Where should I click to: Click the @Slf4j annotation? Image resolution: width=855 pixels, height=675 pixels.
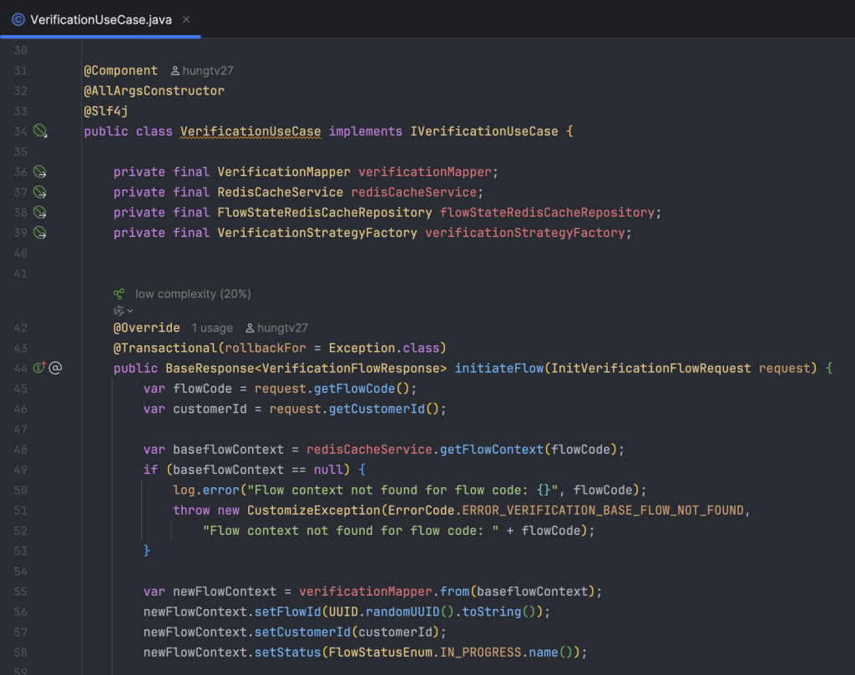pos(106,111)
